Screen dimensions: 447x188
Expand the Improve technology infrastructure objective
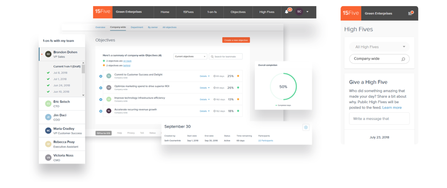(101, 99)
